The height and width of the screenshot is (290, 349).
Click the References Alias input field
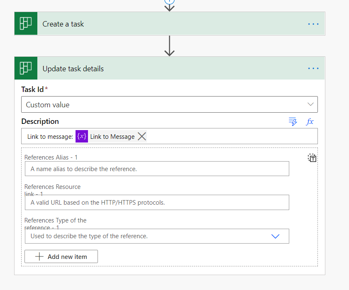point(156,169)
